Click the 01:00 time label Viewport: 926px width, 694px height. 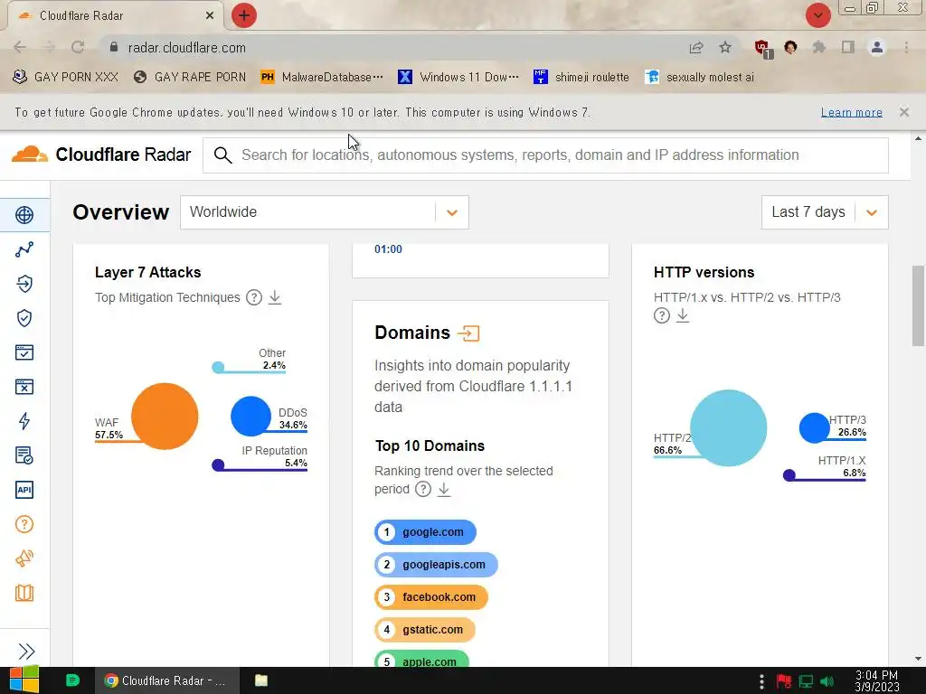388,249
